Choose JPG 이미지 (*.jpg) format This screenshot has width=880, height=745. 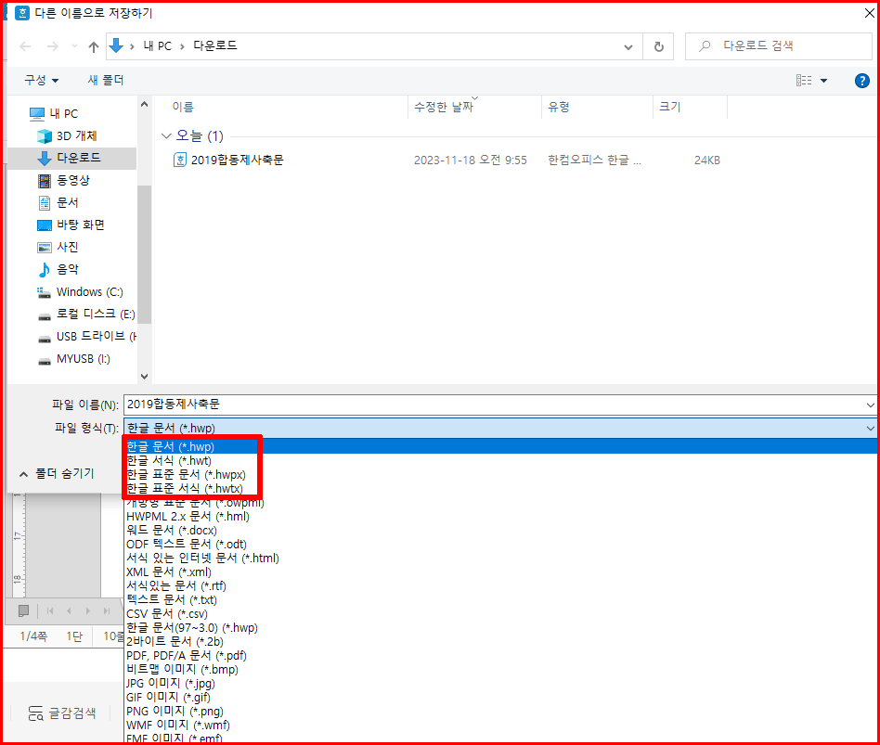coord(171,684)
